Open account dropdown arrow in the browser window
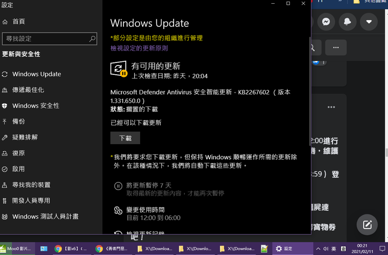This screenshot has height=255, width=388. (x=369, y=22)
